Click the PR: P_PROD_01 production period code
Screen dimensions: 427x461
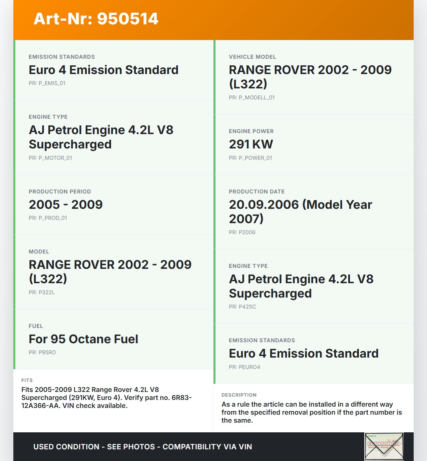pos(48,218)
